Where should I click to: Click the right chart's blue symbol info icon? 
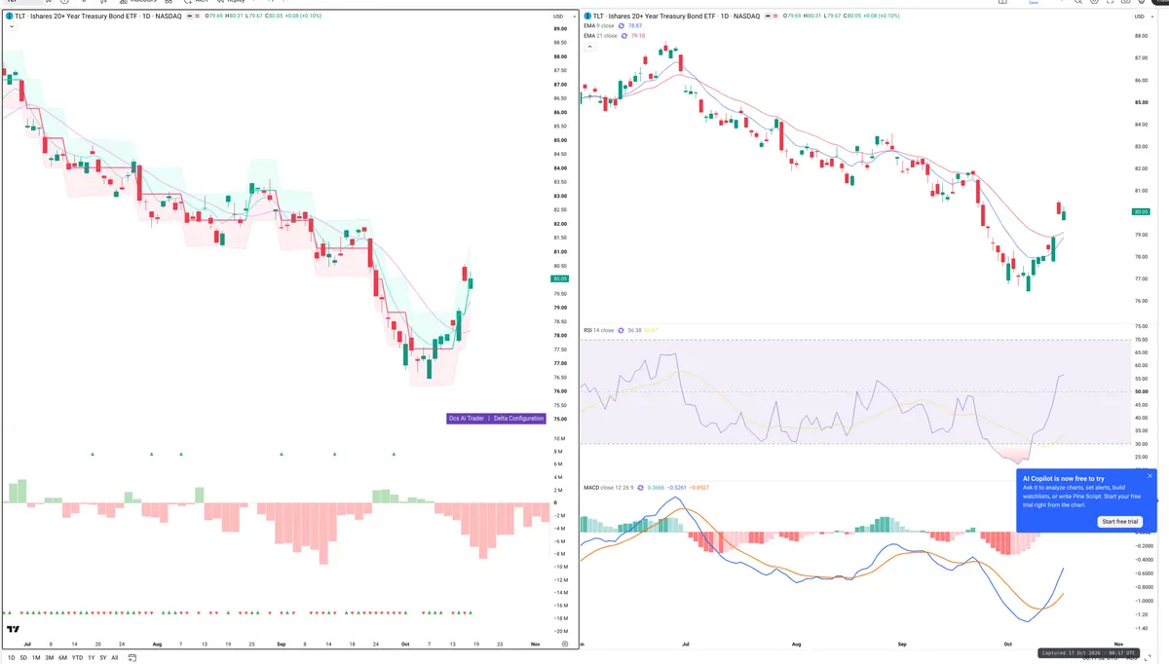pos(587,17)
